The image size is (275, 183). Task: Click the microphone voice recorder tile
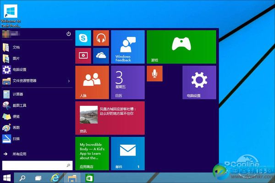(x=154, y=73)
